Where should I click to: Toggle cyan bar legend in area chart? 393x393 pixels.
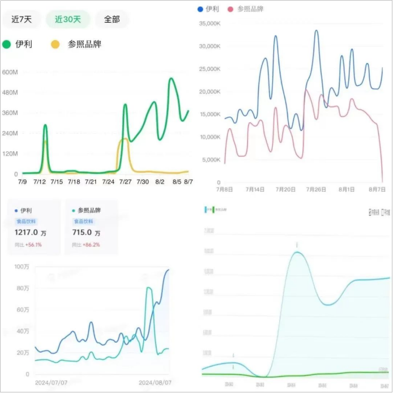click(x=206, y=210)
